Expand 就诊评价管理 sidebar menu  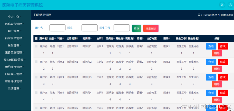pos(14,81)
